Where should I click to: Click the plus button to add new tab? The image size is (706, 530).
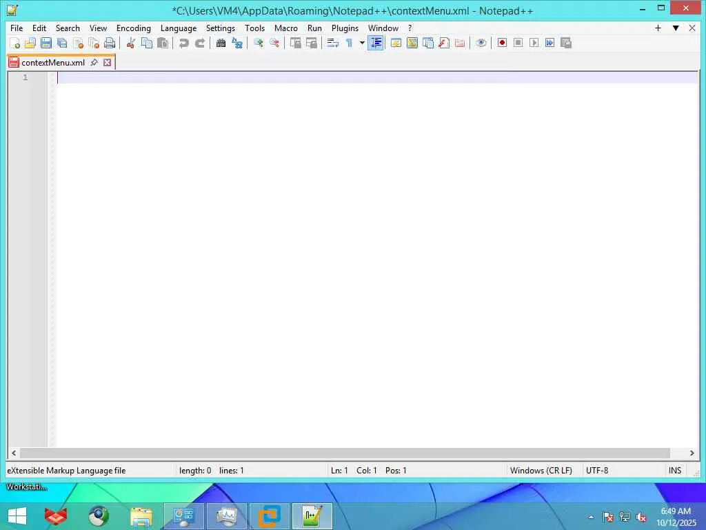(658, 28)
